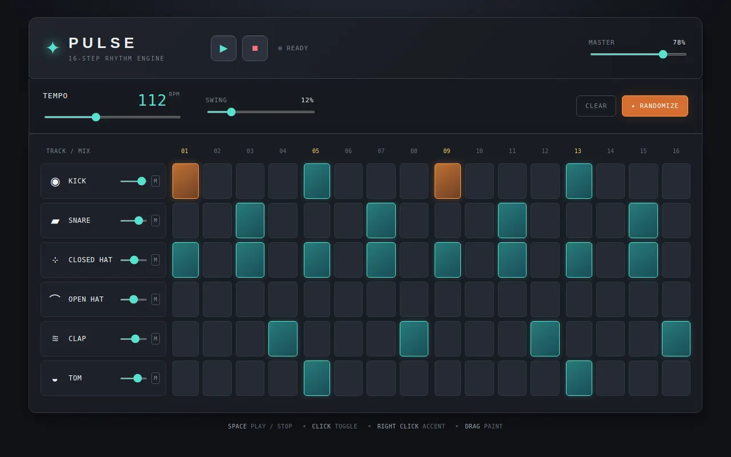Mute the Snare track
731x457 pixels.
click(x=155, y=221)
